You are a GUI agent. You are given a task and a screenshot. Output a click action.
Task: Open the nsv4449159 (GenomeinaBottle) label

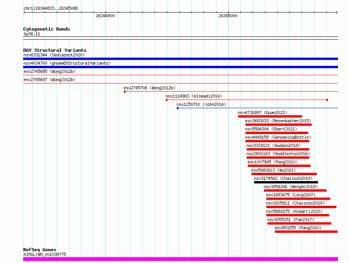278,137
